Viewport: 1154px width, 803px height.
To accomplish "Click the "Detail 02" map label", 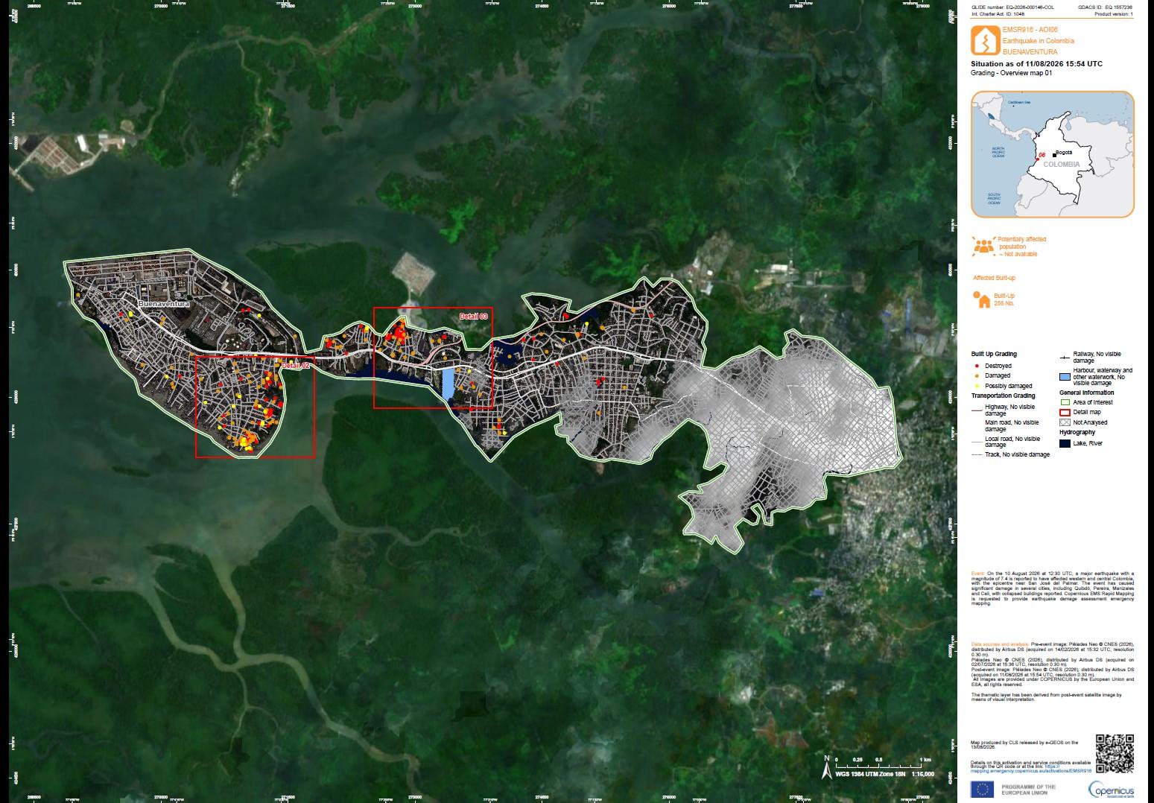I will (x=295, y=366).
